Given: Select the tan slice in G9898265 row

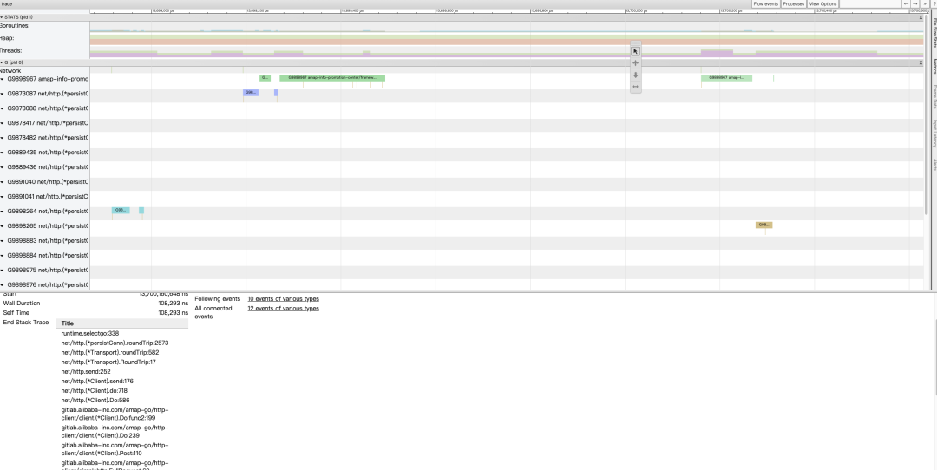Looking at the screenshot, I should pyautogui.click(x=763, y=225).
